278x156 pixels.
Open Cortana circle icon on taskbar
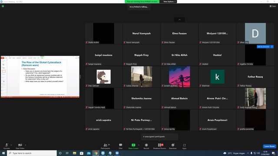click(60, 153)
